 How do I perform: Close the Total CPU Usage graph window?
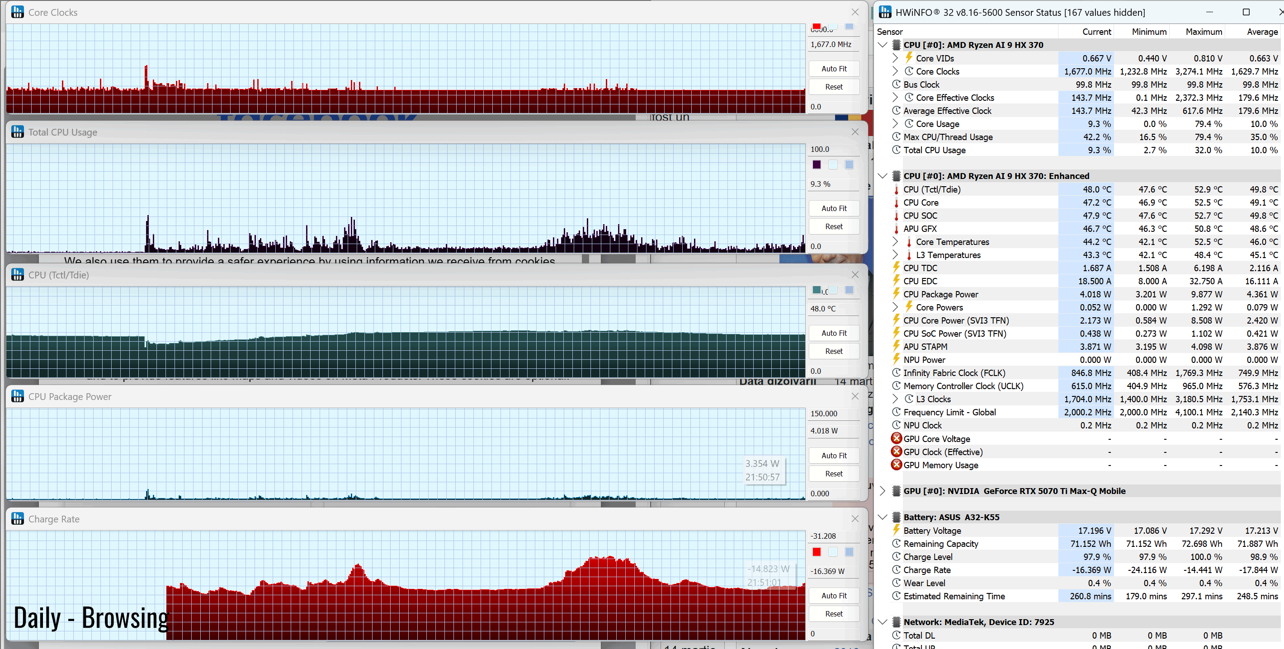pyautogui.click(x=855, y=132)
